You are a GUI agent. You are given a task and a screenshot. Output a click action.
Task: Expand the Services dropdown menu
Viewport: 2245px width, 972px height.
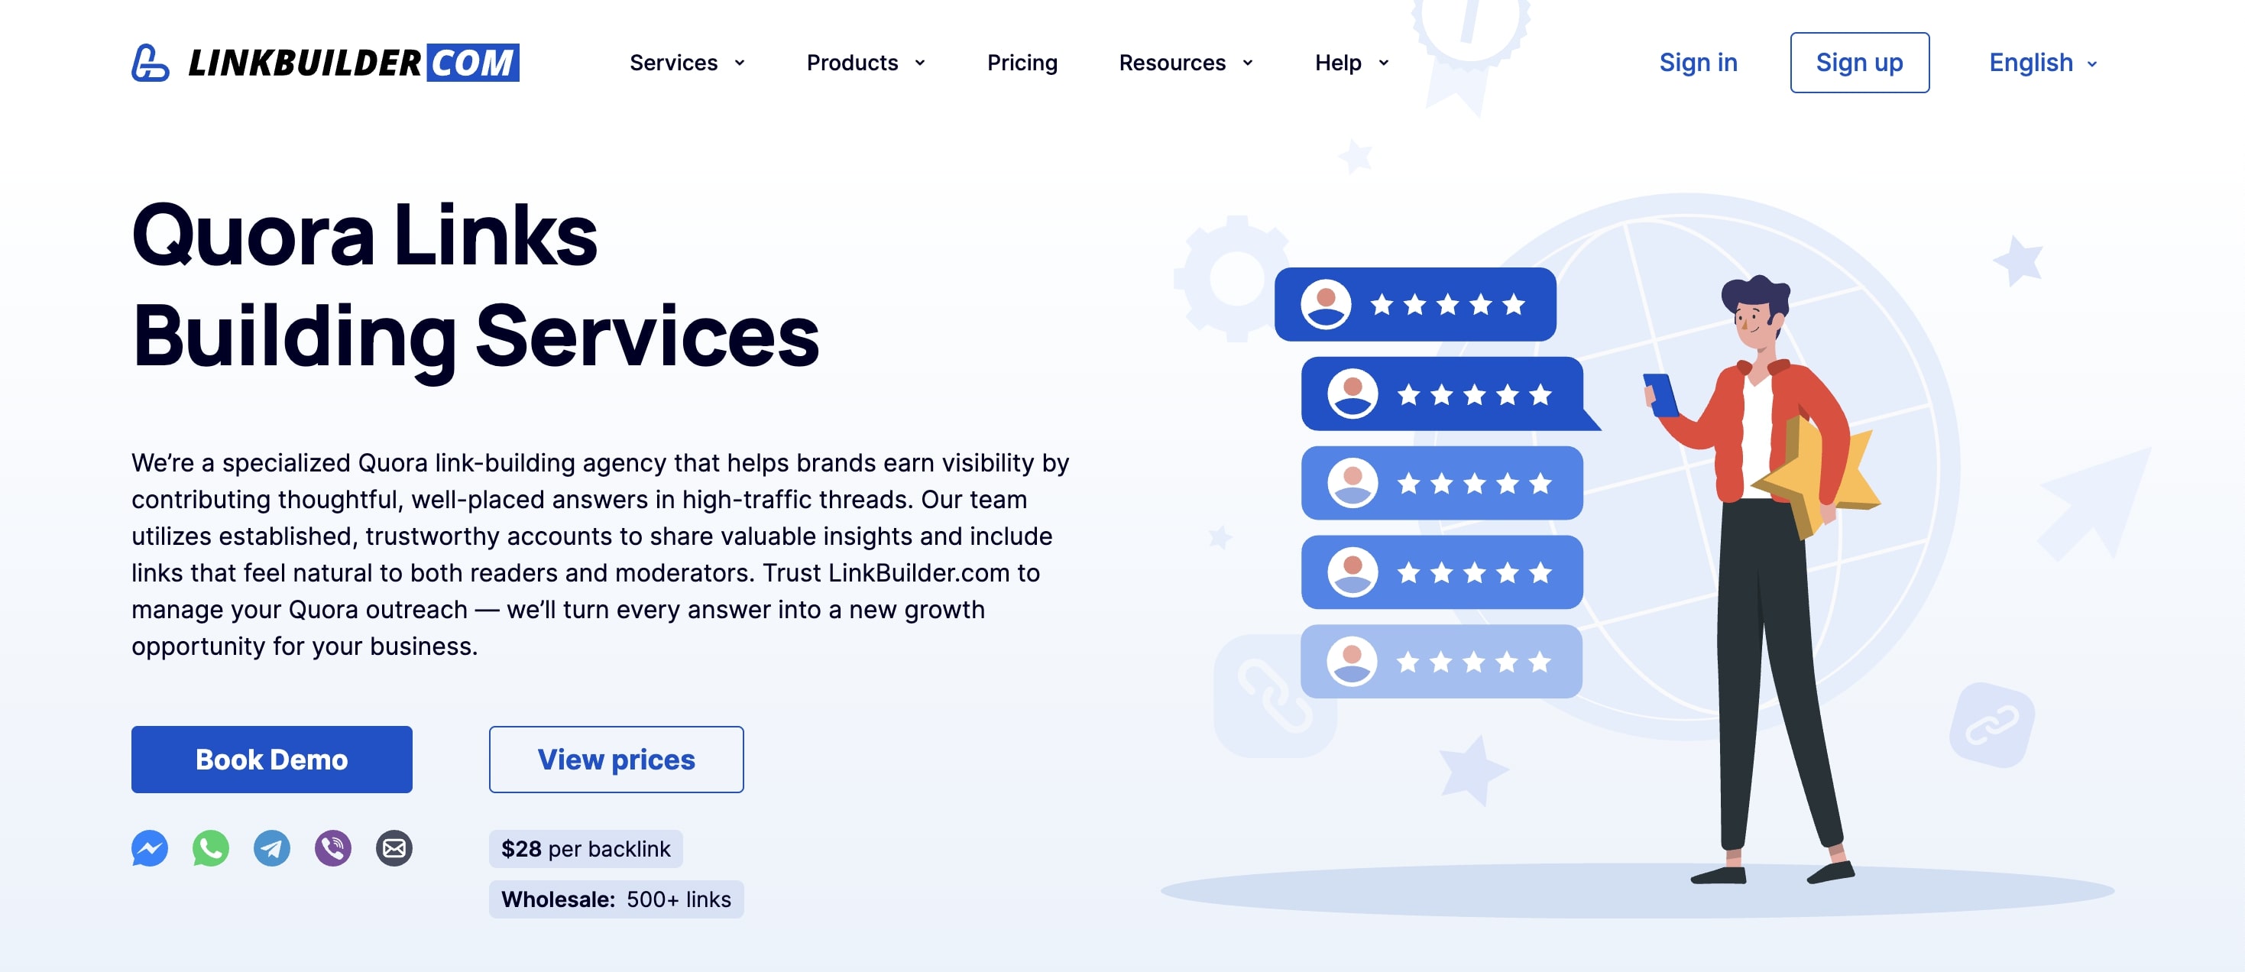tap(687, 63)
